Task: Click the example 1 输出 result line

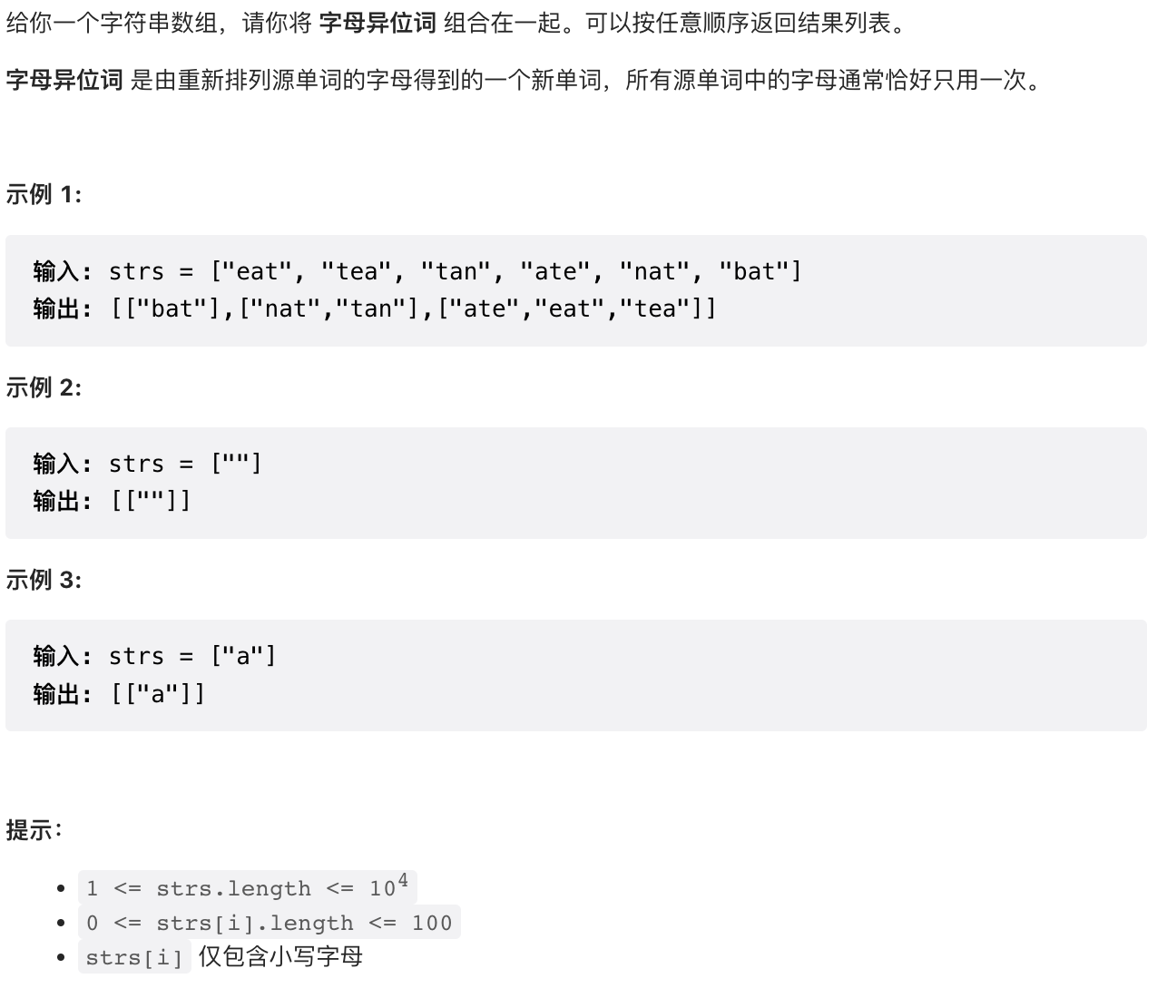Action: click(x=375, y=309)
